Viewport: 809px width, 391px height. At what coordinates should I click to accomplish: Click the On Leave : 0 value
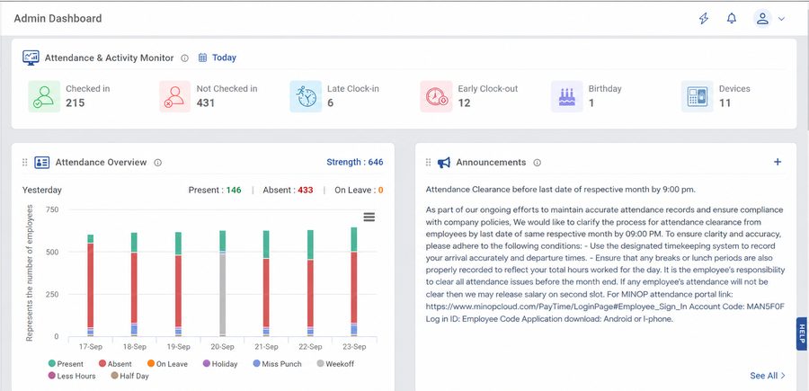[359, 190]
